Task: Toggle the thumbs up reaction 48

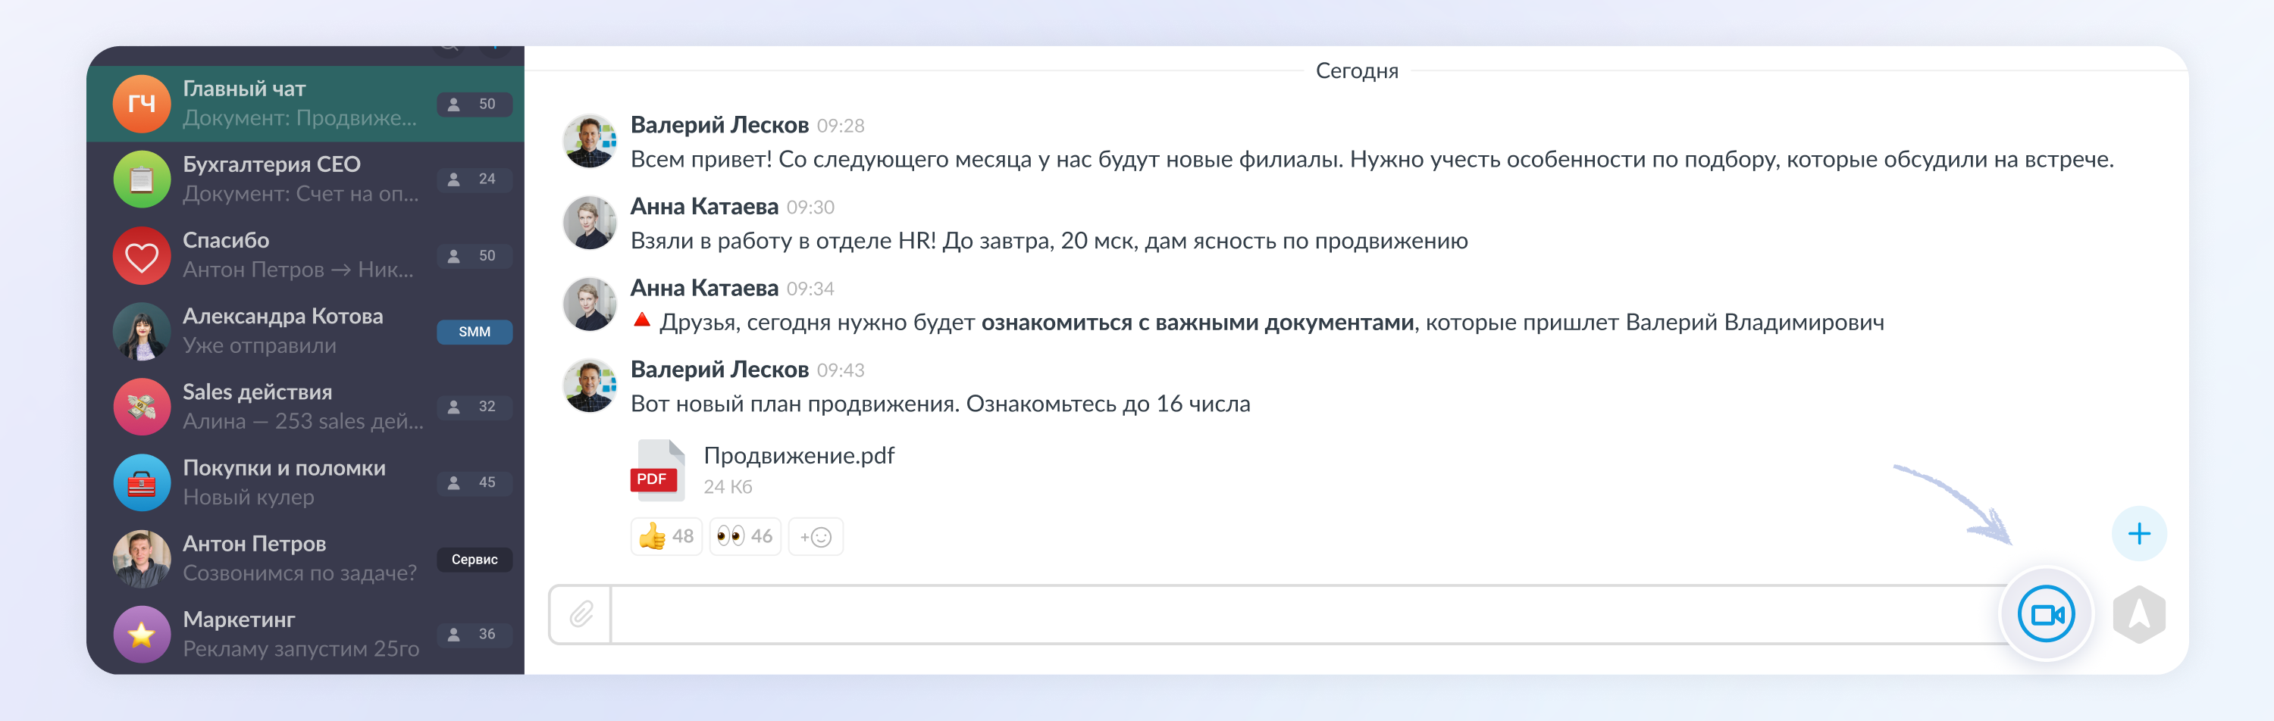Action: pos(666,536)
